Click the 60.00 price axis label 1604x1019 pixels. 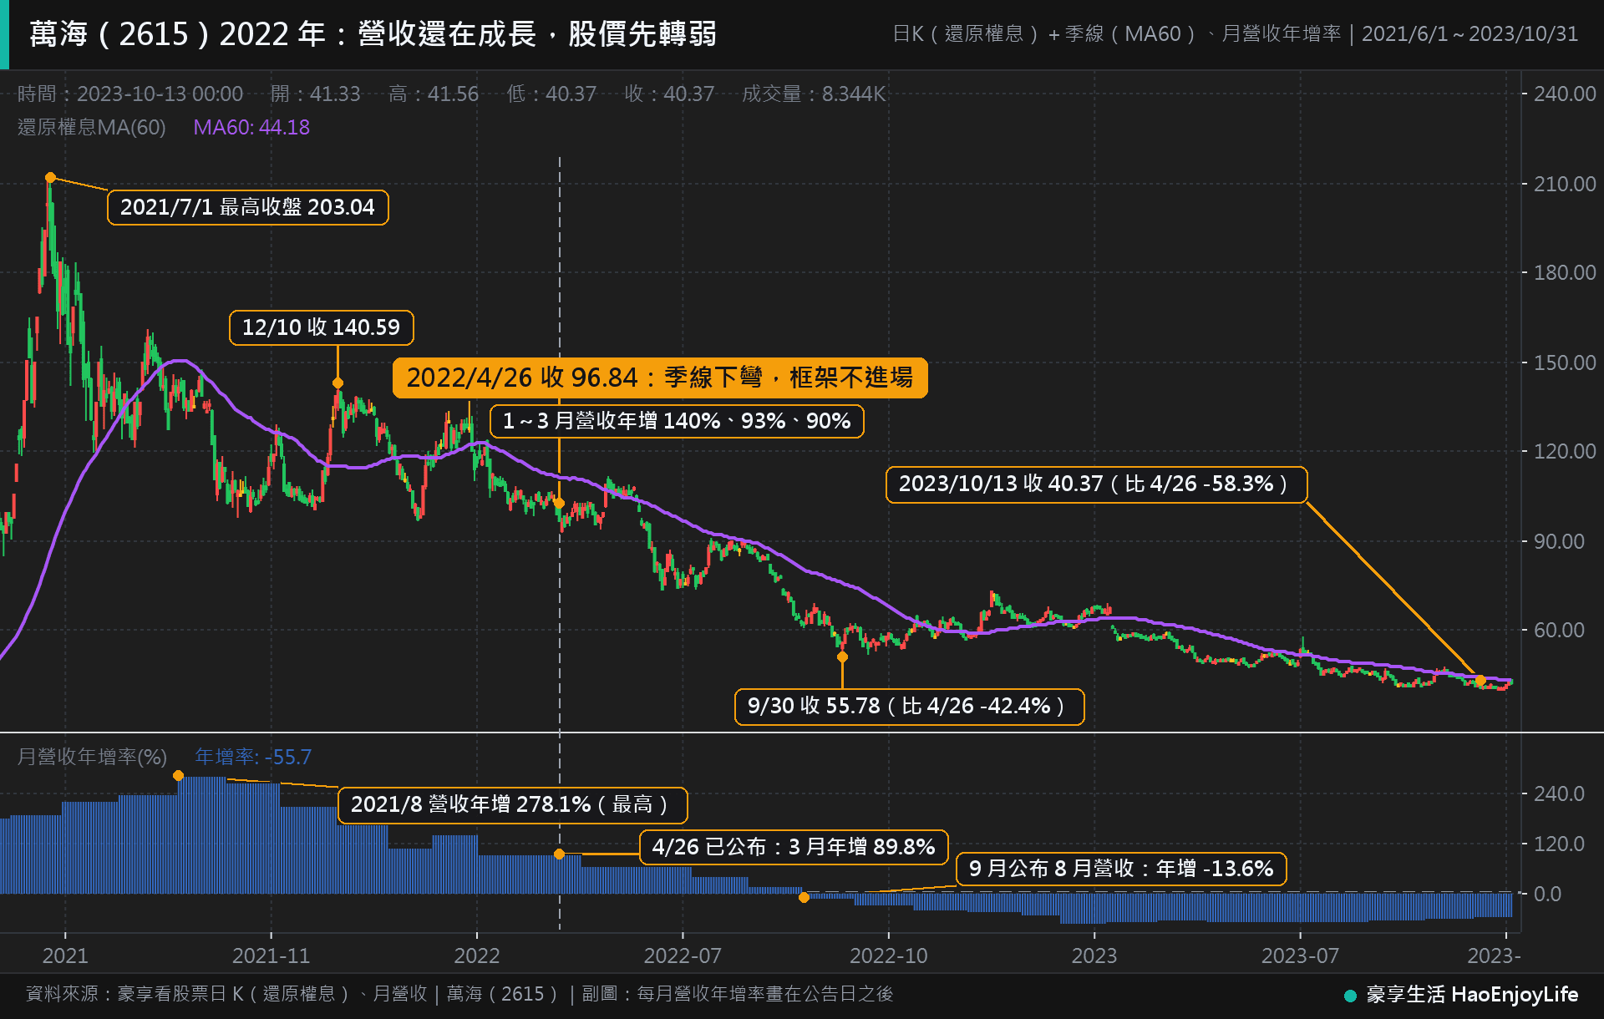click(1559, 631)
